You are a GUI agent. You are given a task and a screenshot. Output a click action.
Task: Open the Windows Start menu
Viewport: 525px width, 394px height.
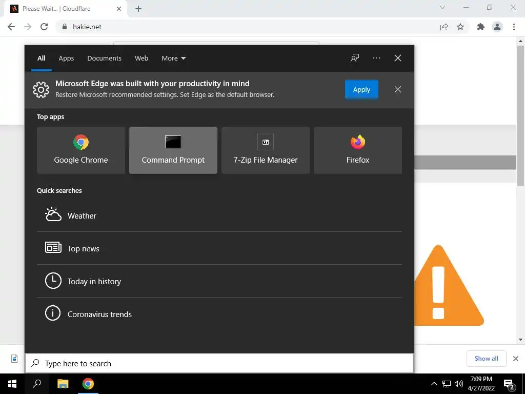(12, 384)
